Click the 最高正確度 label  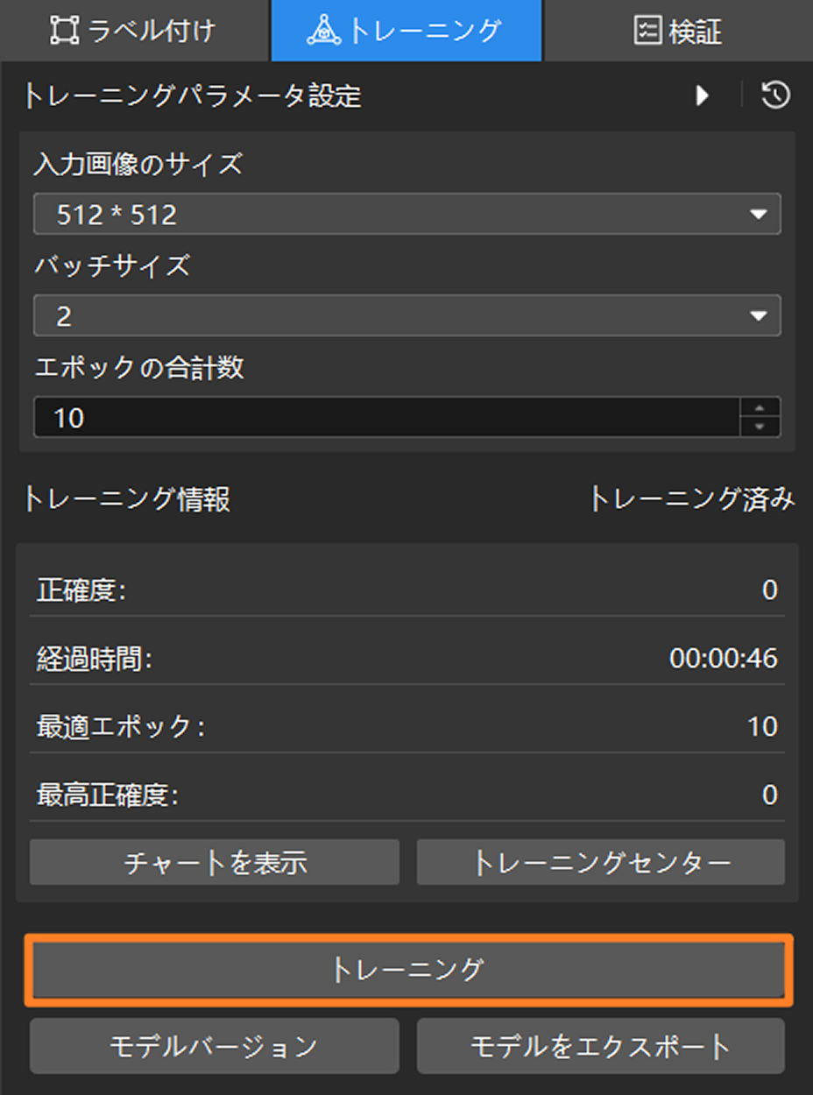click(x=108, y=795)
